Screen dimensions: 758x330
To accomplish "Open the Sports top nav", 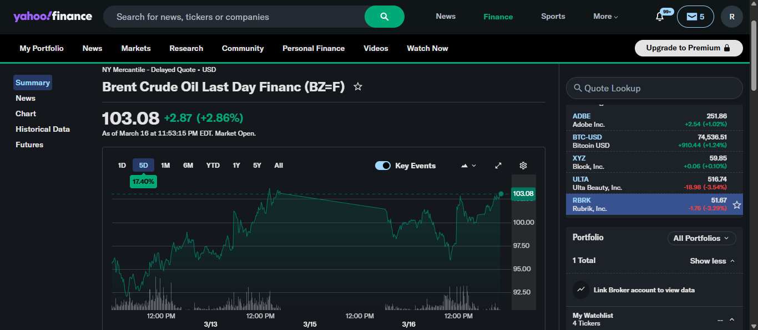I will click(553, 17).
